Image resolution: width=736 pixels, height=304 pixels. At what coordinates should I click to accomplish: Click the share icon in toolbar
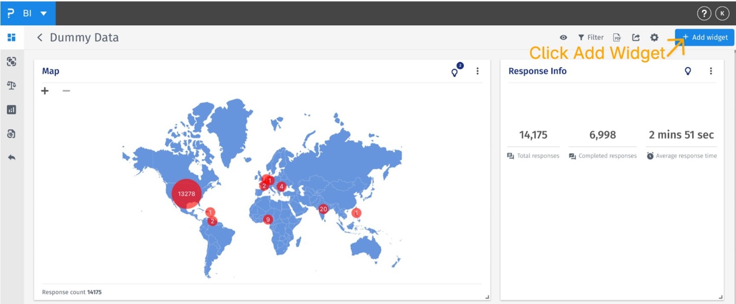point(635,37)
